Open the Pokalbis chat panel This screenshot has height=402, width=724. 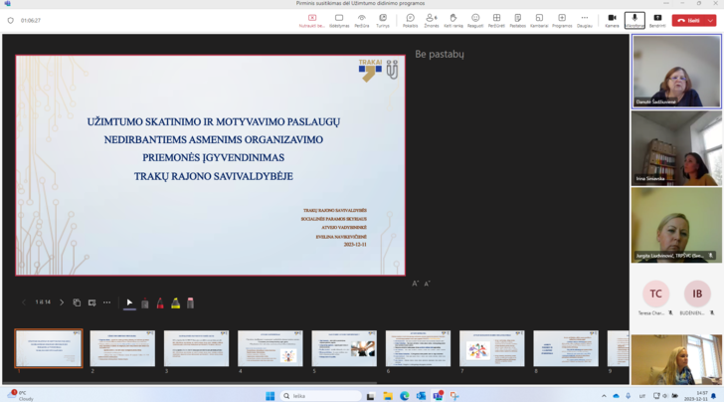click(x=410, y=20)
